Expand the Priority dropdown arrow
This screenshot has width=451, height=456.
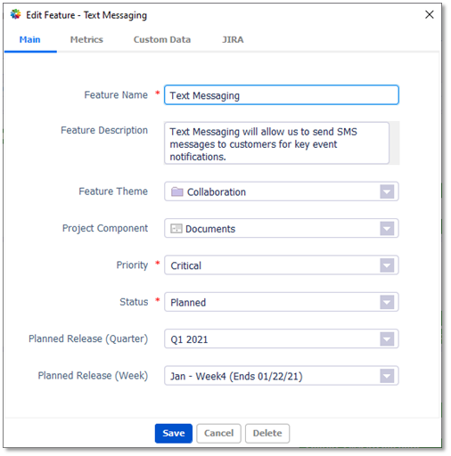coord(387,265)
